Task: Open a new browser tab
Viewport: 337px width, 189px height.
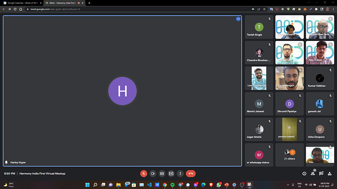Action: point(89,3)
